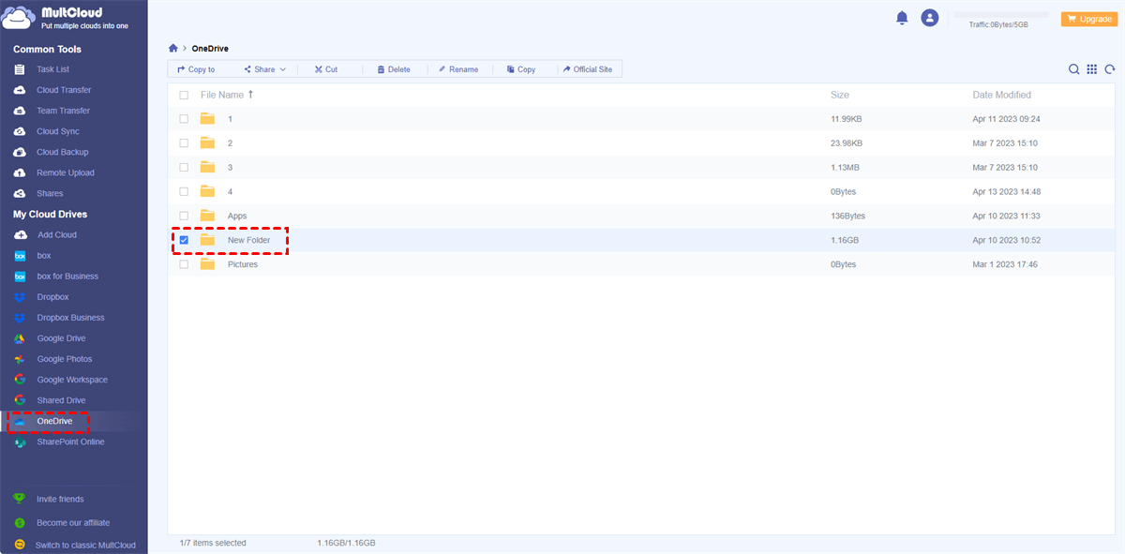1125x554 pixels.
Task: Sort by Date Modified column header
Action: (x=1002, y=95)
